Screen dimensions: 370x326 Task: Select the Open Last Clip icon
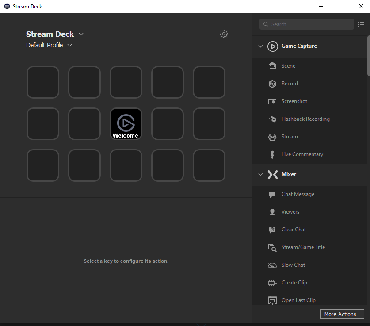[x=272, y=300]
